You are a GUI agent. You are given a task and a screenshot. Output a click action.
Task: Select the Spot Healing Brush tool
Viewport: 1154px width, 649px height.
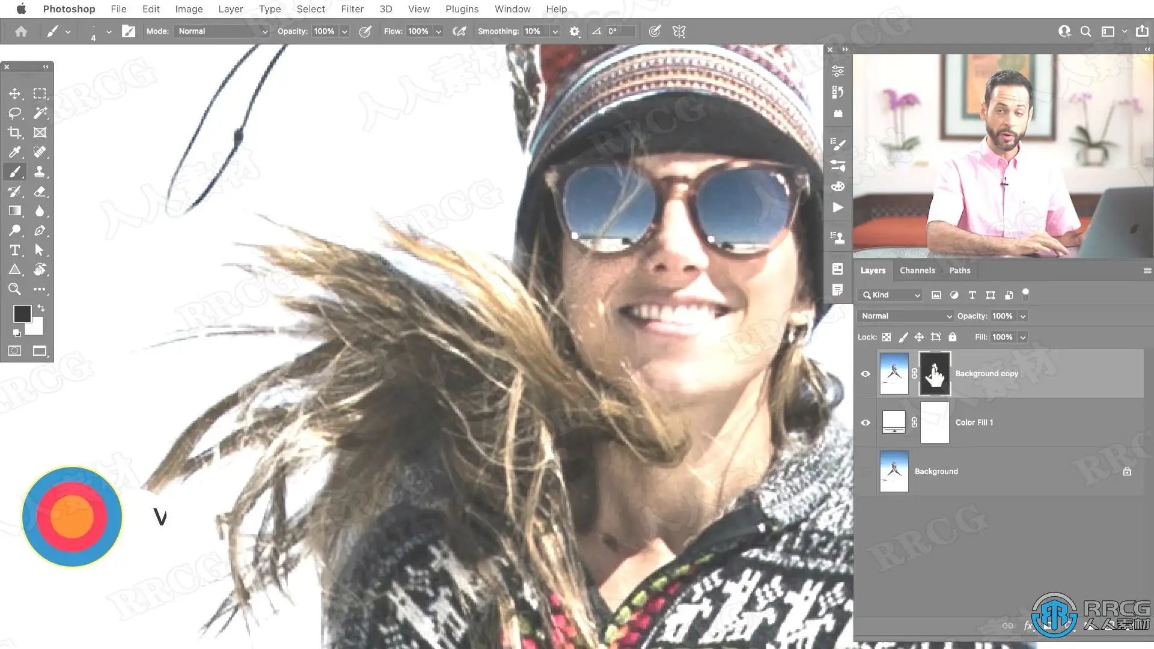[40, 152]
